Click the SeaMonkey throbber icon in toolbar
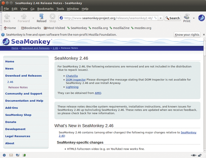 coord(202,18)
